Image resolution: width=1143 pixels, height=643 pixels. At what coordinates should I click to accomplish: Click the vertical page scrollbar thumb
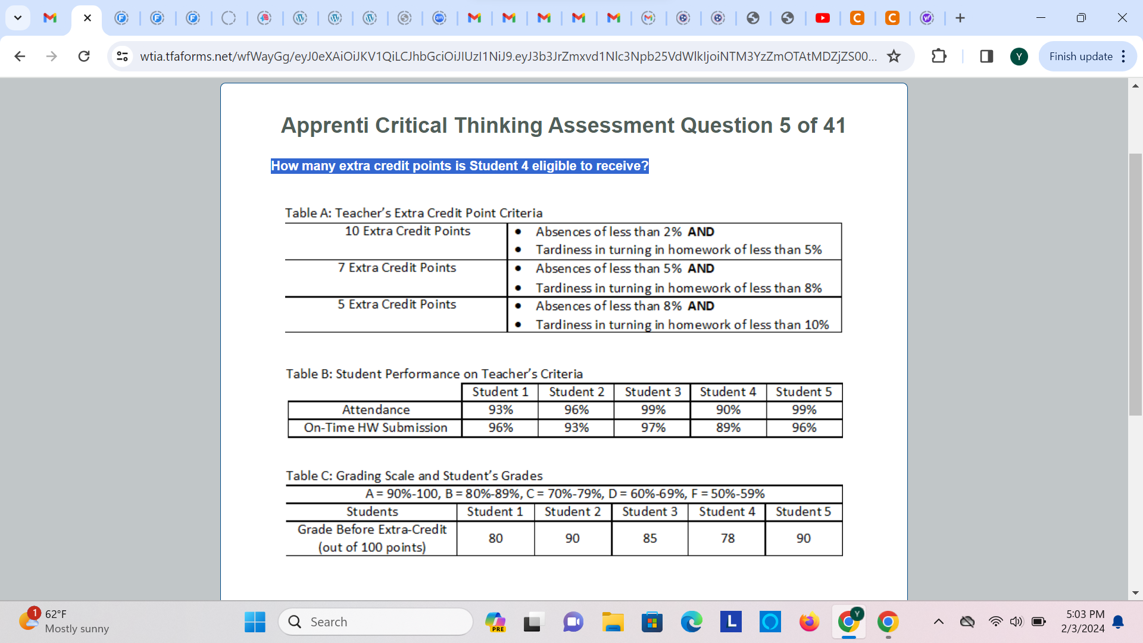pos(1135,285)
